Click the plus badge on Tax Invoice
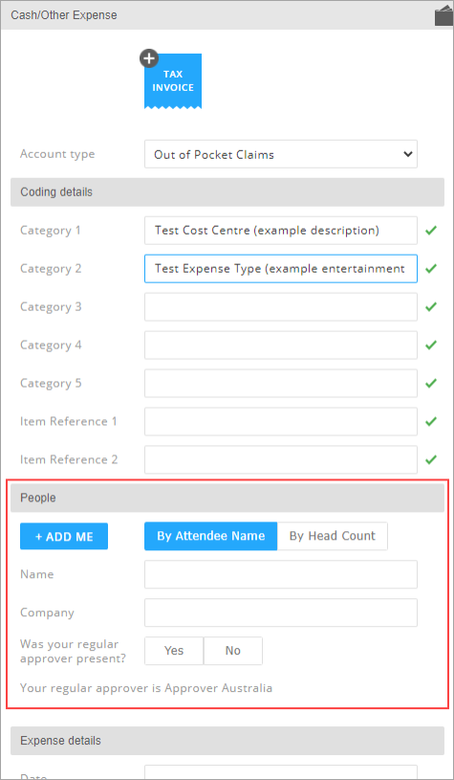Viewport: 454px width, 780px height. pos(148,58)
